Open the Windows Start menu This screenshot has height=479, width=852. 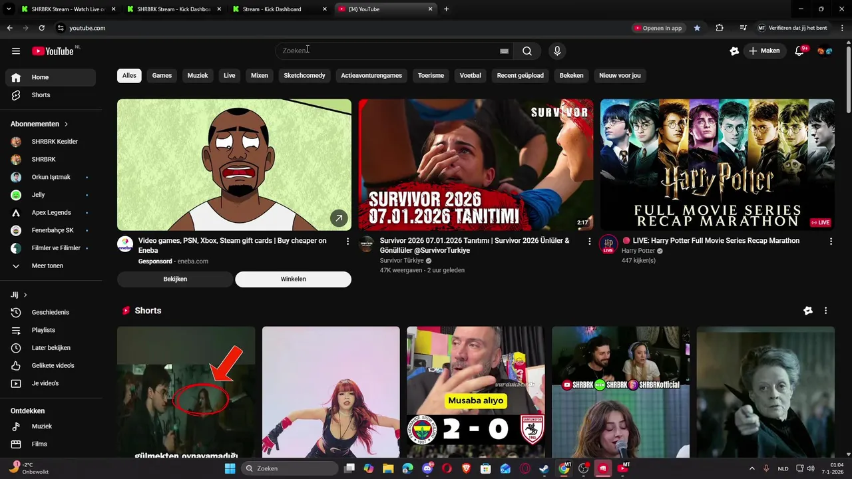tap(230, 468)
